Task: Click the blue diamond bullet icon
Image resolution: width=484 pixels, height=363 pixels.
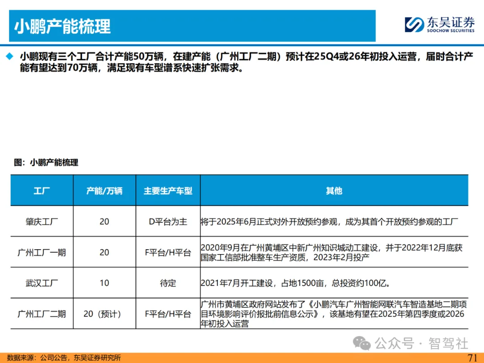Action: [x=10, y=56]
